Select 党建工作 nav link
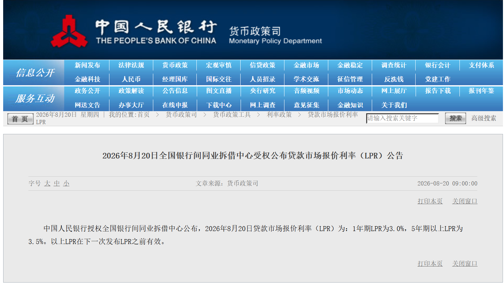 [438, 79]
